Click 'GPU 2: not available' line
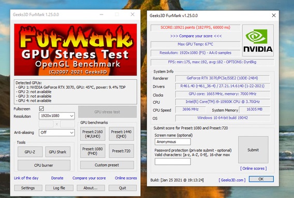Viewport: 294px width, 198px height. coord(33,92)
